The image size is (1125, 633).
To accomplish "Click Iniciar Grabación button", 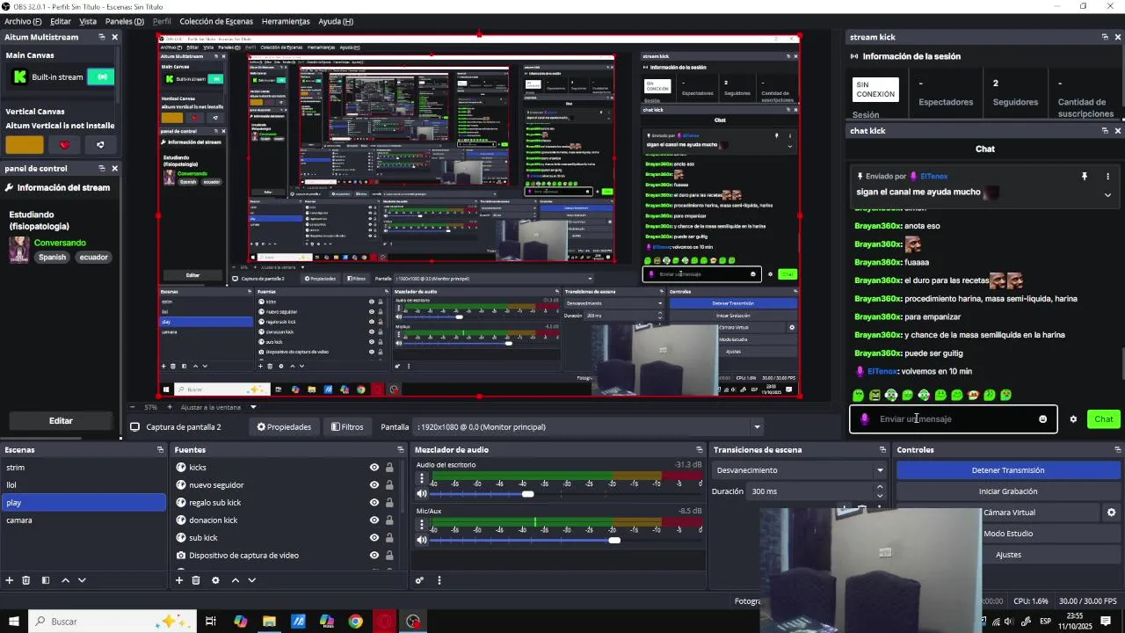I will [1008, 491].
